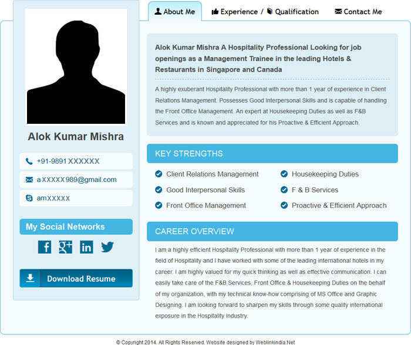Click the download arrow icon
411x345 pixels.
coord(31,278)
